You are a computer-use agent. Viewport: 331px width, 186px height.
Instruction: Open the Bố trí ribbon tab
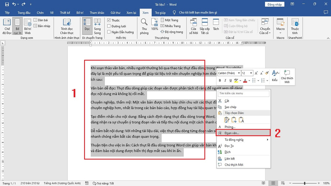coord(80,13)
